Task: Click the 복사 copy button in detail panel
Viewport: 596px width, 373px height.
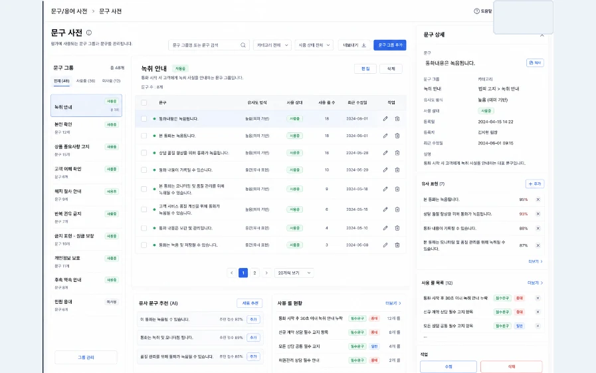Action: point(535,63)
